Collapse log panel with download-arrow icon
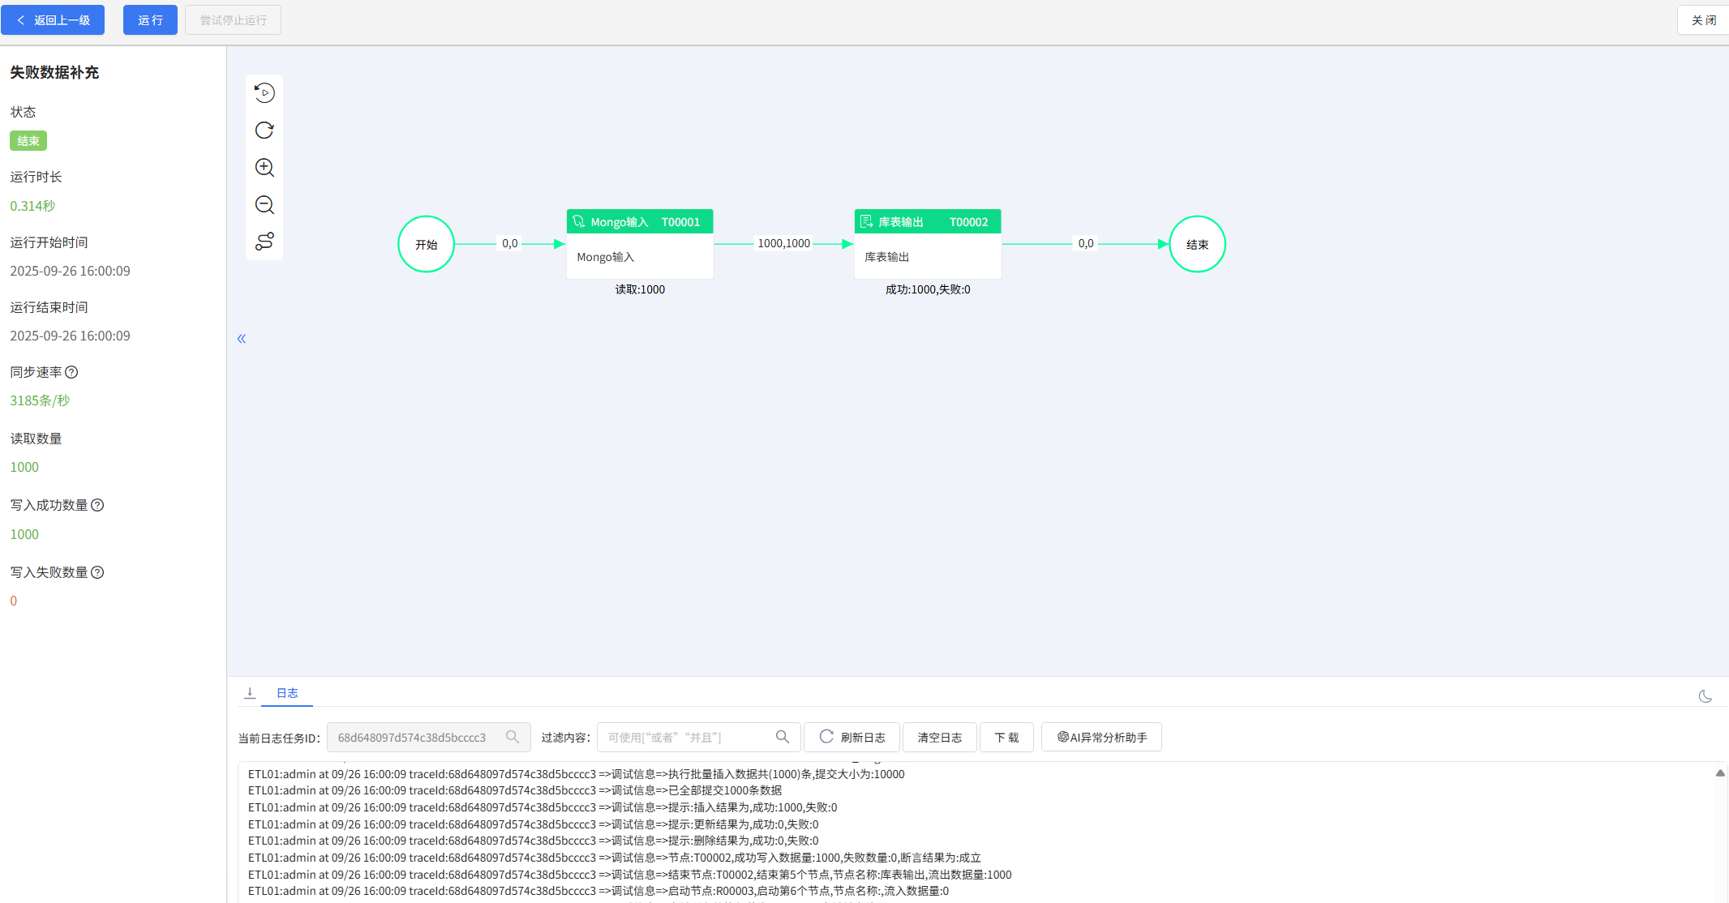Screen dimensions: 1729x903 point(250,693)
